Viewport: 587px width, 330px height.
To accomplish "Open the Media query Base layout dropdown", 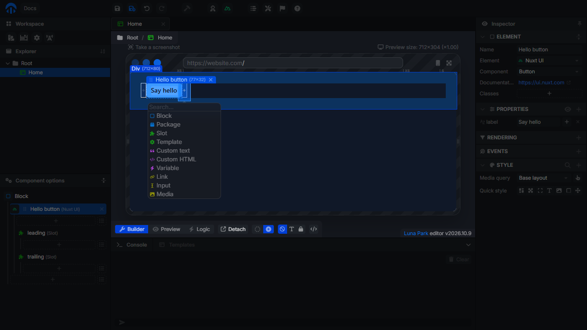I will coord(543,178).
